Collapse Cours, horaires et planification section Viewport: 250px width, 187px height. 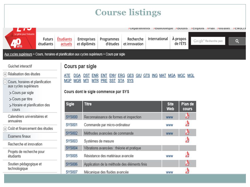(5, 82)
